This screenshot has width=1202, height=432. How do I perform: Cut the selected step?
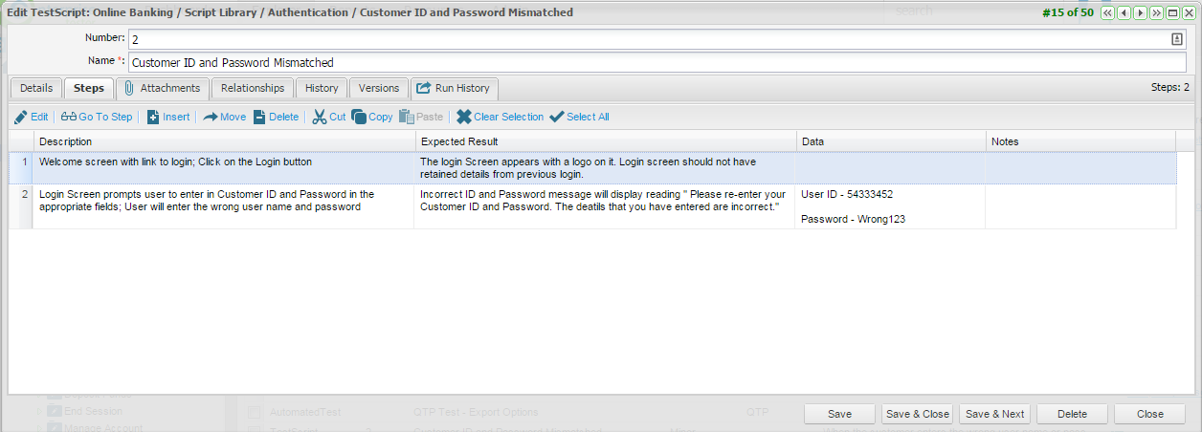click(x=328, y=117)
